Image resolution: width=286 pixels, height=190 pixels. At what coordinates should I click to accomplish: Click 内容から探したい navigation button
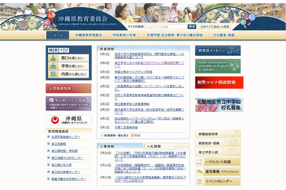pos(68,74)
